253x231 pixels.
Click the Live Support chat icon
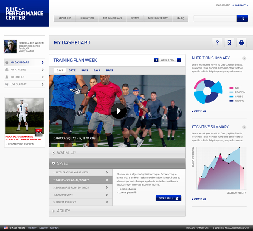click(x=7, y=84)
